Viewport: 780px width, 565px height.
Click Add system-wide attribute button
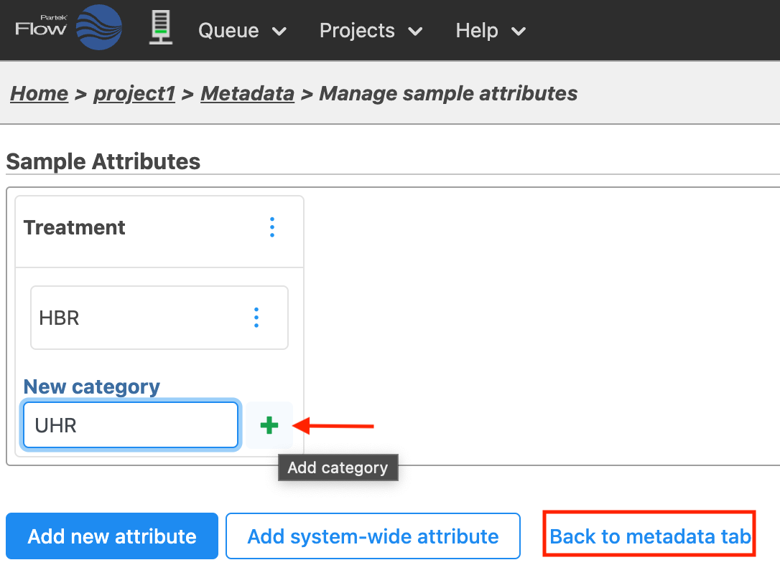[373, 536]
